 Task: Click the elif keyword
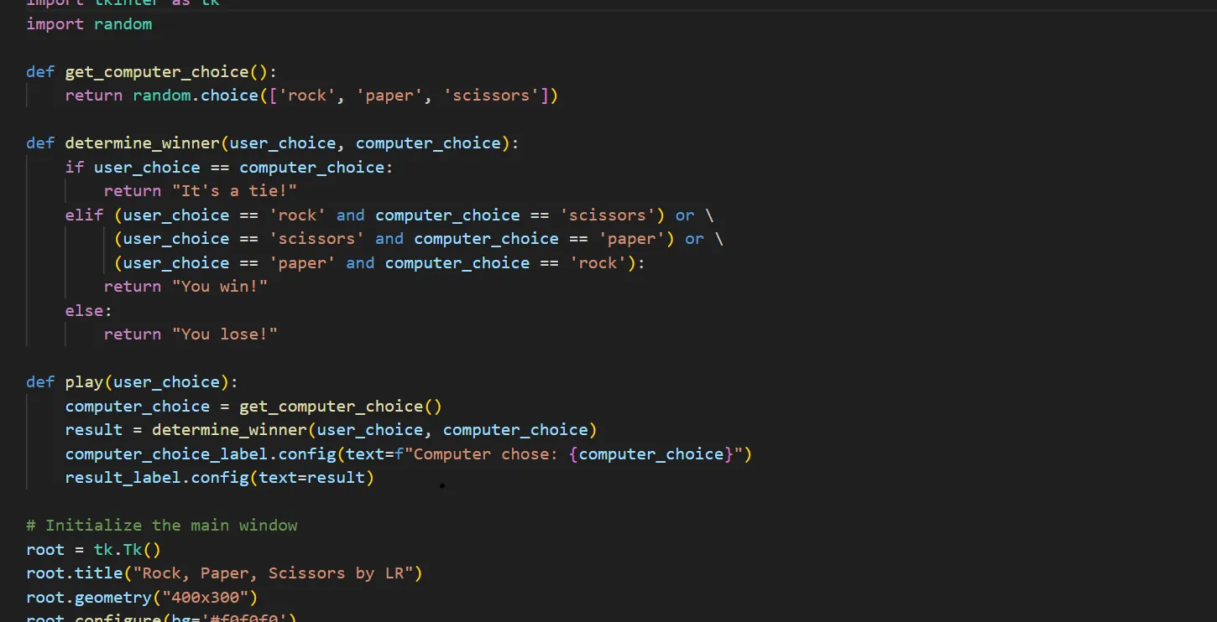click(x=84, y=215)
